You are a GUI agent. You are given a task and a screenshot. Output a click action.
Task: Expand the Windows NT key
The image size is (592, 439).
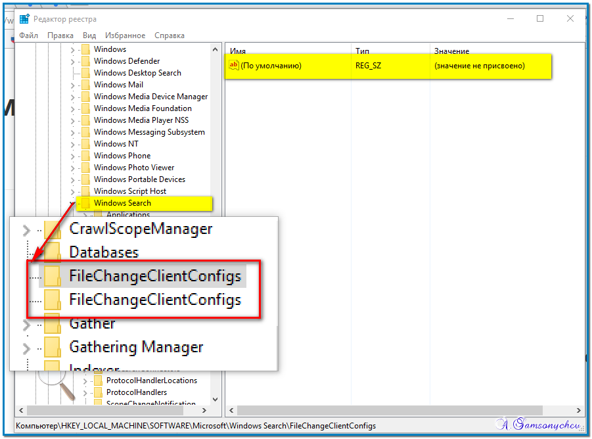[x=72, y=144]
